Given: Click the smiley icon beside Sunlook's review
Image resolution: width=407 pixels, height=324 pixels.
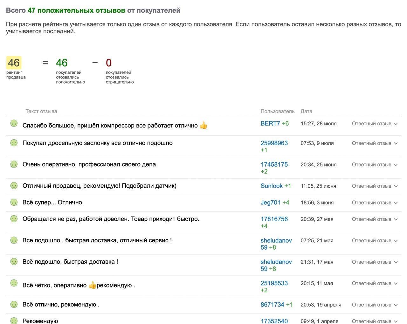Looking at the screenshot, I should click(14, 185).
